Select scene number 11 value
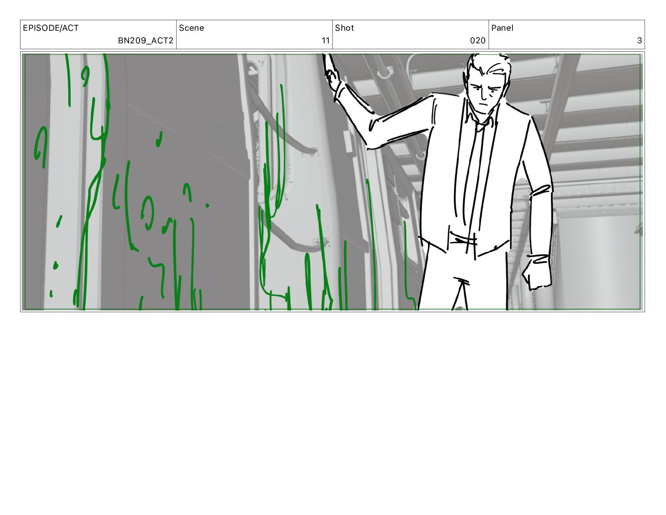 (x=325, y=41)
